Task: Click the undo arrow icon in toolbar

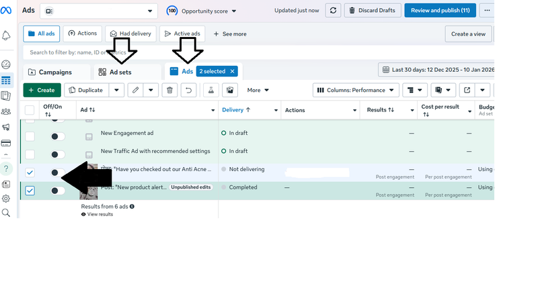Action: 189,90
